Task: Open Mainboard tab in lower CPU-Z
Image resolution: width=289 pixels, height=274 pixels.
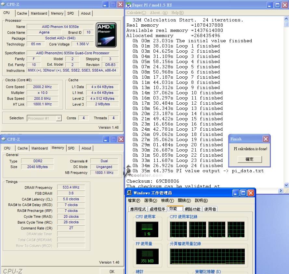Action: point(40,148)
